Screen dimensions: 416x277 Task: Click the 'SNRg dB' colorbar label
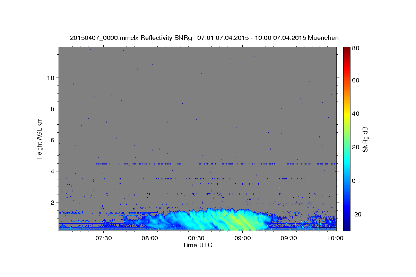(365, 139)
